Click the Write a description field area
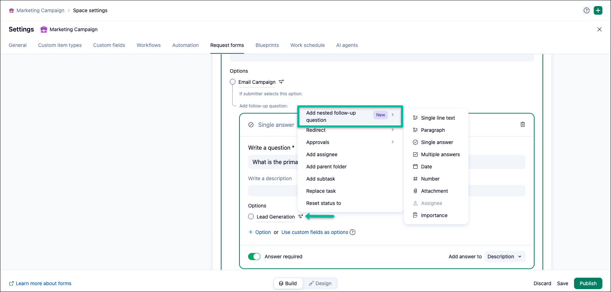611x292 pixels. click(387, 191)
